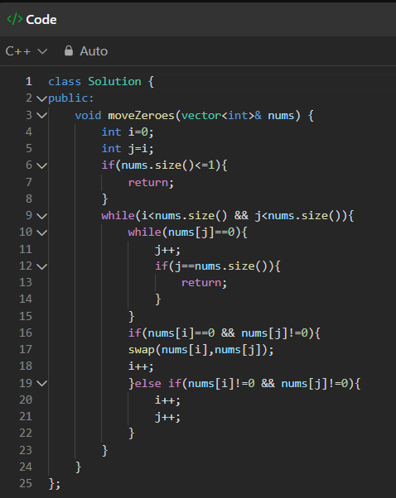
Task: Click 'i++;' on line 18
Action: [x=141, y=366]
